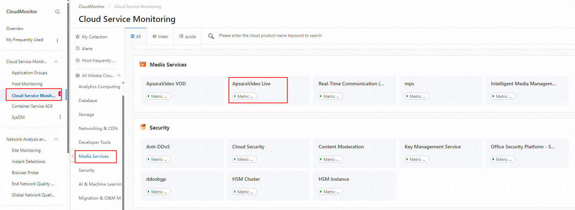Open the Cloud Security card
Screen dimensions: 575x210
click(x=268, y=153)
